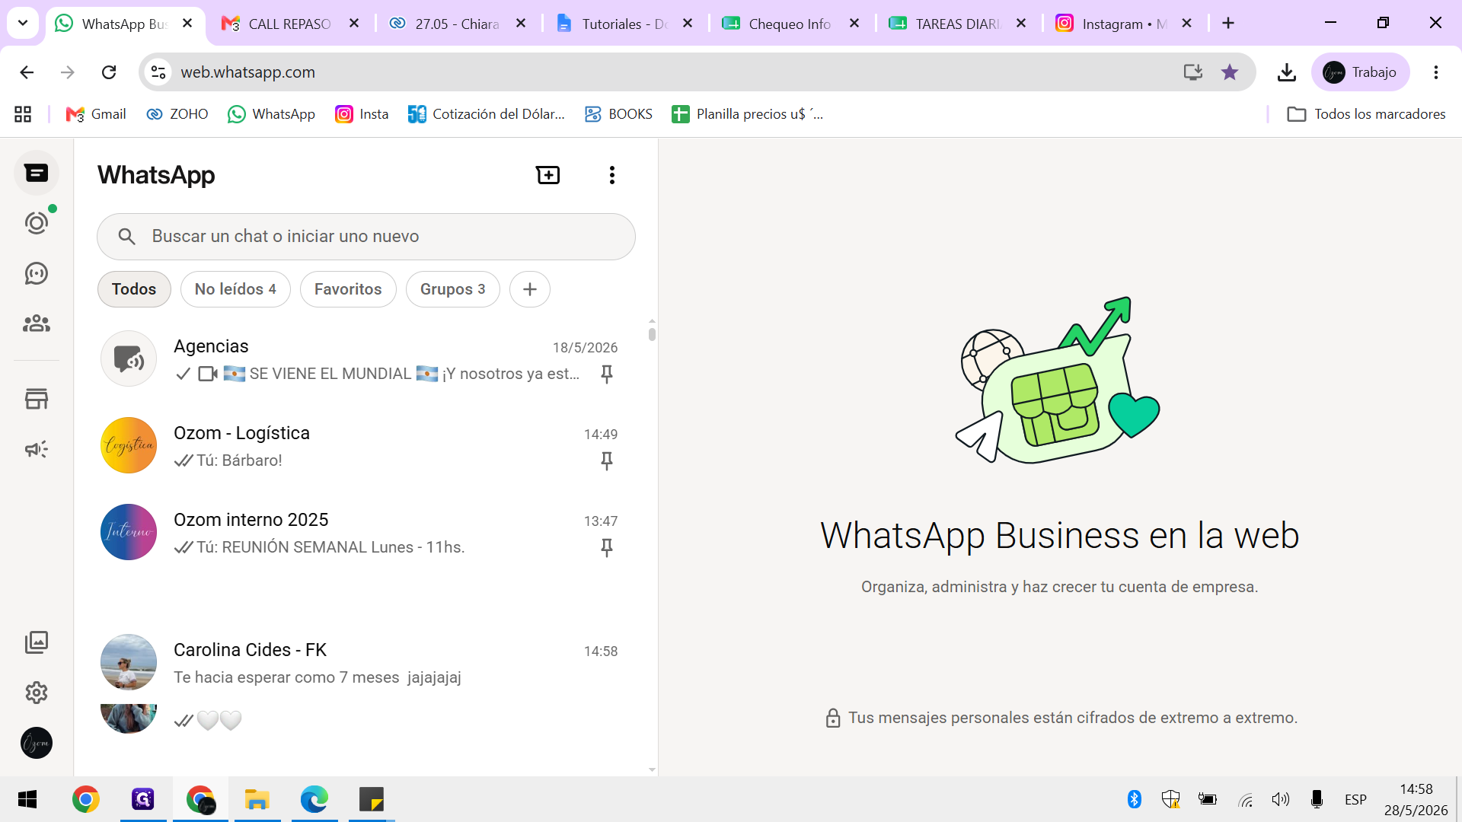Viewport: 1462px width, 822px height.
Task: Open BOOKS bookmark
Action: coord(618,114)
